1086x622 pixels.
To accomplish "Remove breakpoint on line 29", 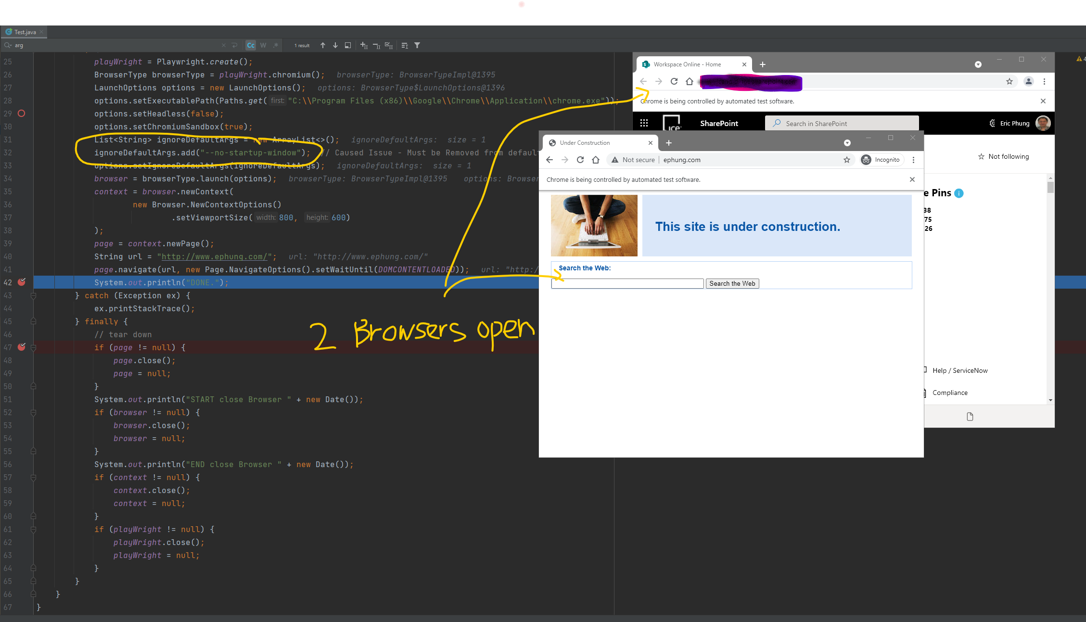I will pyautogui.click(x=22, y=114).
